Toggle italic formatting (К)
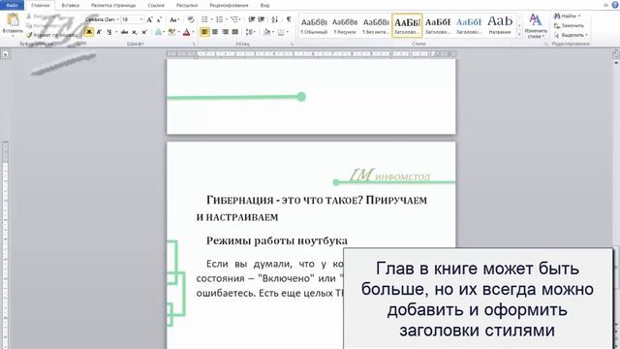Viewport: 620px width, 349px height. [99, 32]
